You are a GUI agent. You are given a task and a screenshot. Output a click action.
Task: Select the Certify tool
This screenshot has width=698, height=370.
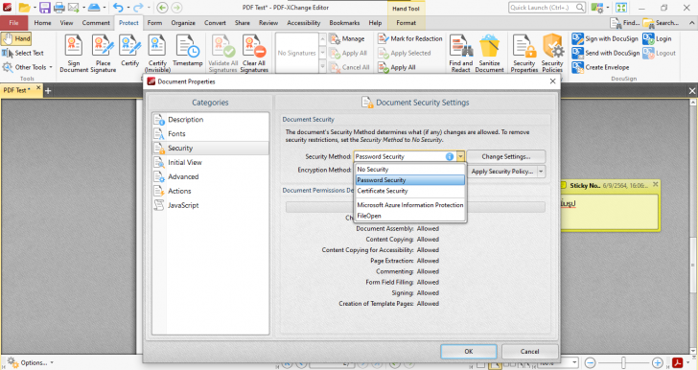pos(130,51)
